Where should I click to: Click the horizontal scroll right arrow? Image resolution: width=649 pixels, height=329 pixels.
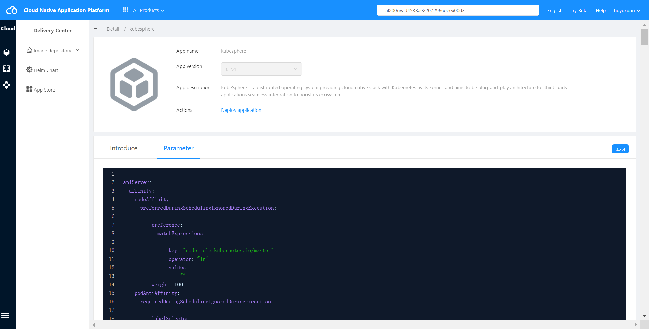636,325
